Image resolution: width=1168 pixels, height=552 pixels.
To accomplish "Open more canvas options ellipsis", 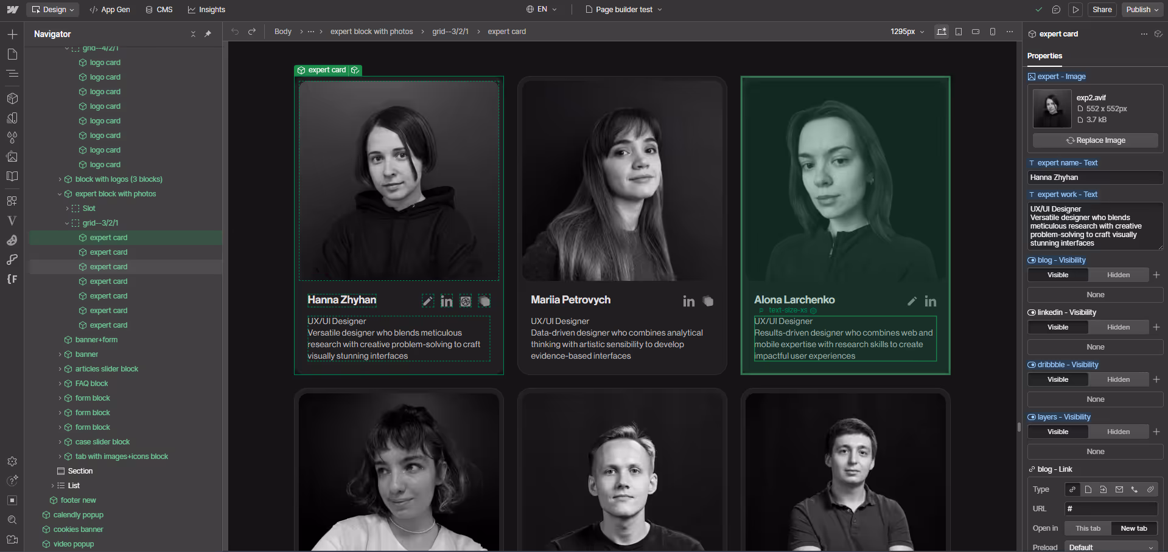I will tap(1010, 32).
